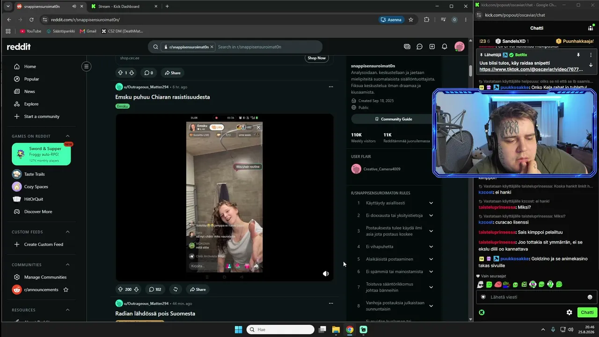This screenshot has width=599, height=337.
Task: Open emoji picker in Kick chat input
Action: 590,297
